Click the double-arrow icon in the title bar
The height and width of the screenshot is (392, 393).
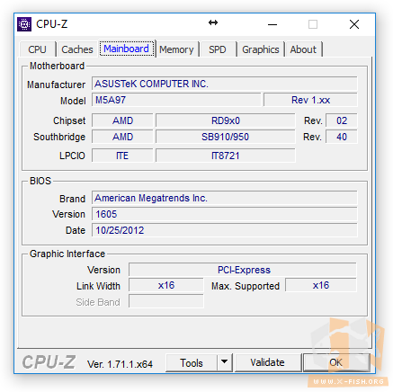pos(213,22)
